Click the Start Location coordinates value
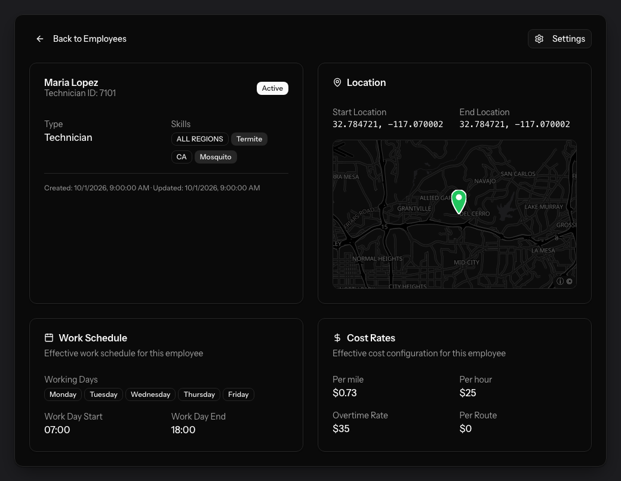This screenshot has width=621, height=481. [388, 124]
